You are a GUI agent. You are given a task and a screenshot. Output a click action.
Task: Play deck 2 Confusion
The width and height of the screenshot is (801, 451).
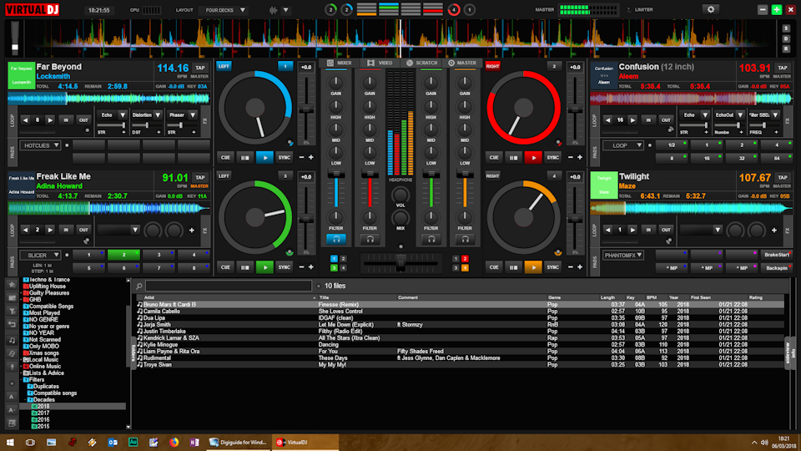tap(533, 158)
